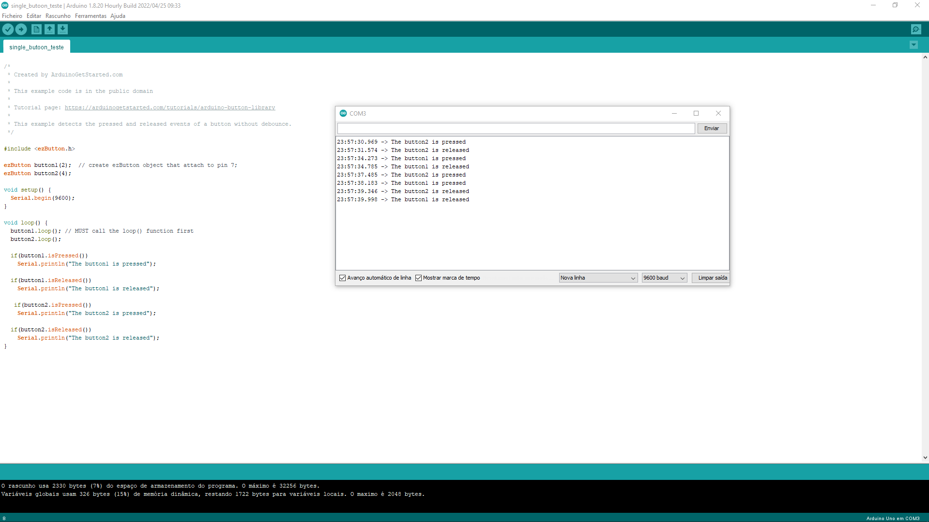929x522 pixels.
Task: Click the 'if(button1.isPressed())' code line
Action: [49, 256]
